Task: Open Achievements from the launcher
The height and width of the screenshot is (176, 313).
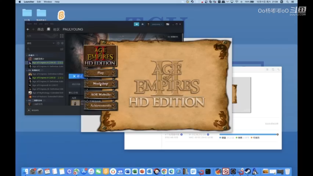Action: tap(101, 106)
